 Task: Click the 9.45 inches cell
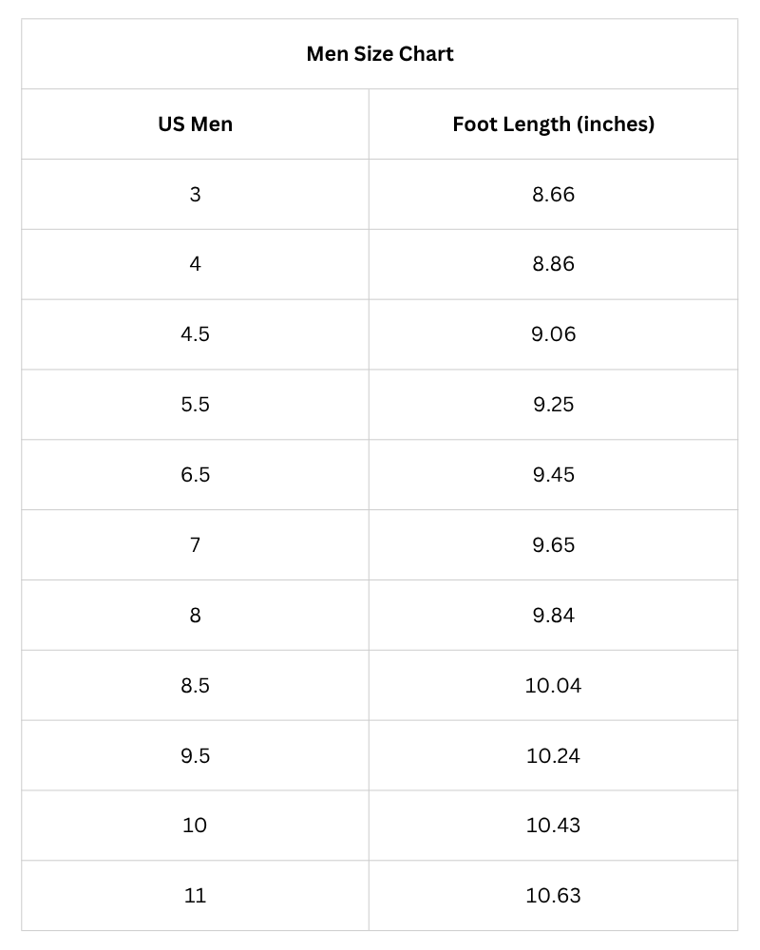tap(553, 475)
